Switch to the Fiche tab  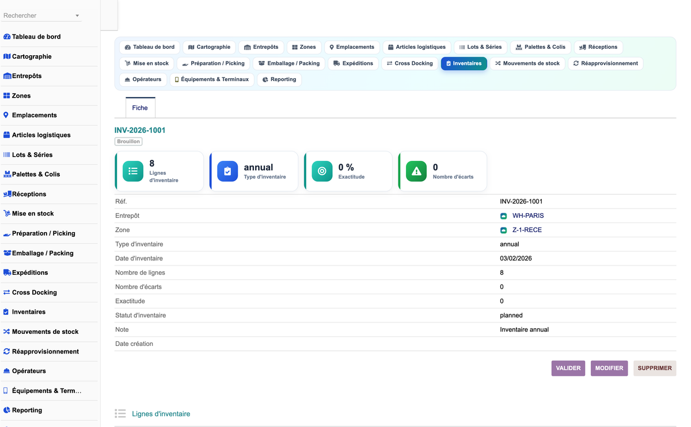pyautogui.click(x=140, y=108)
